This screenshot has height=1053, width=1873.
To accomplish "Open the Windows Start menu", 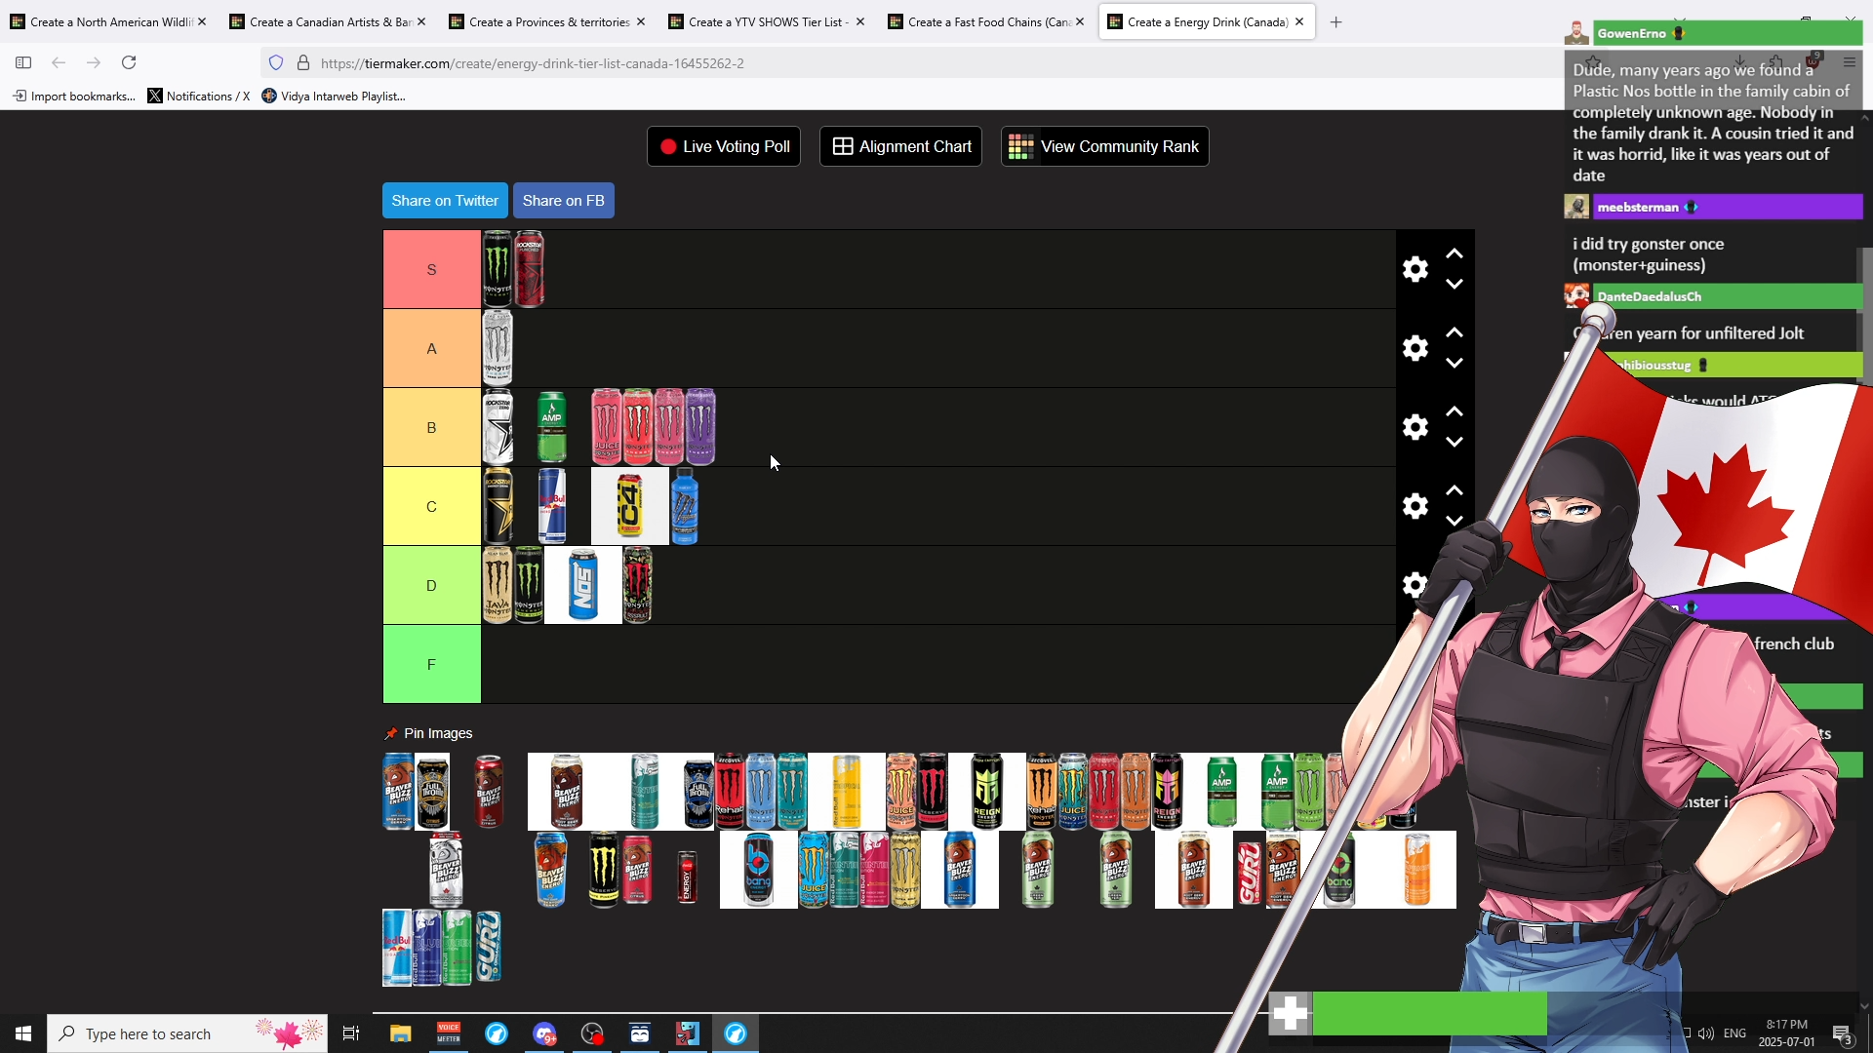I will coord(23,1033).
